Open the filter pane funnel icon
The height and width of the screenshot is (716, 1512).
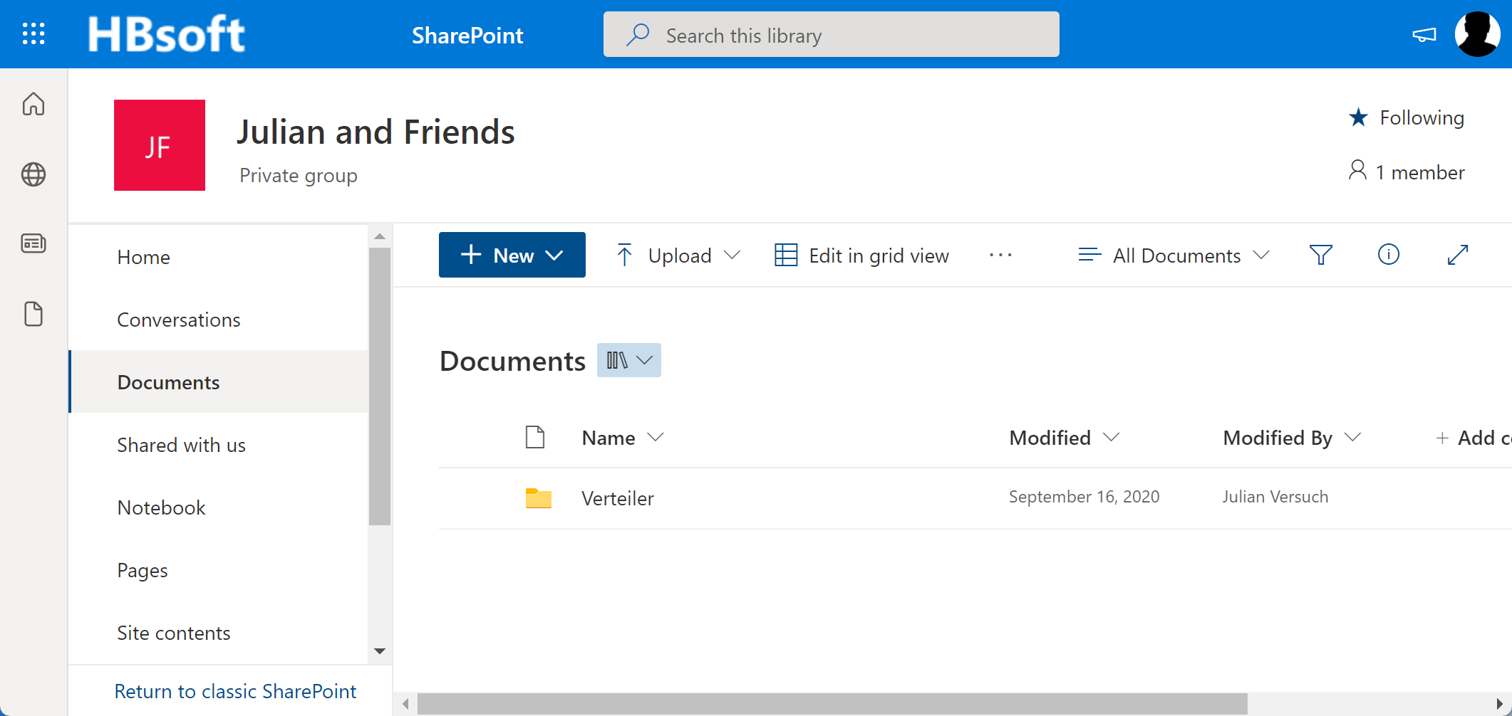(1320, 255)
